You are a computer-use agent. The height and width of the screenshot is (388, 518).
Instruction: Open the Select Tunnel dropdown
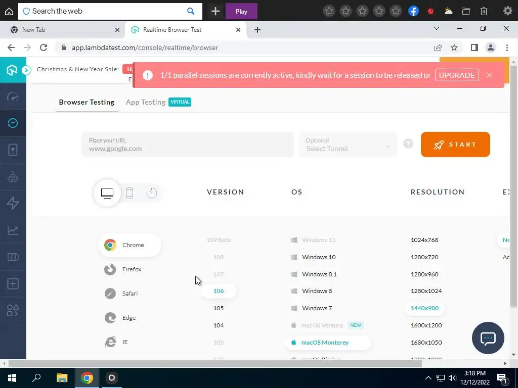coord(348,144)
